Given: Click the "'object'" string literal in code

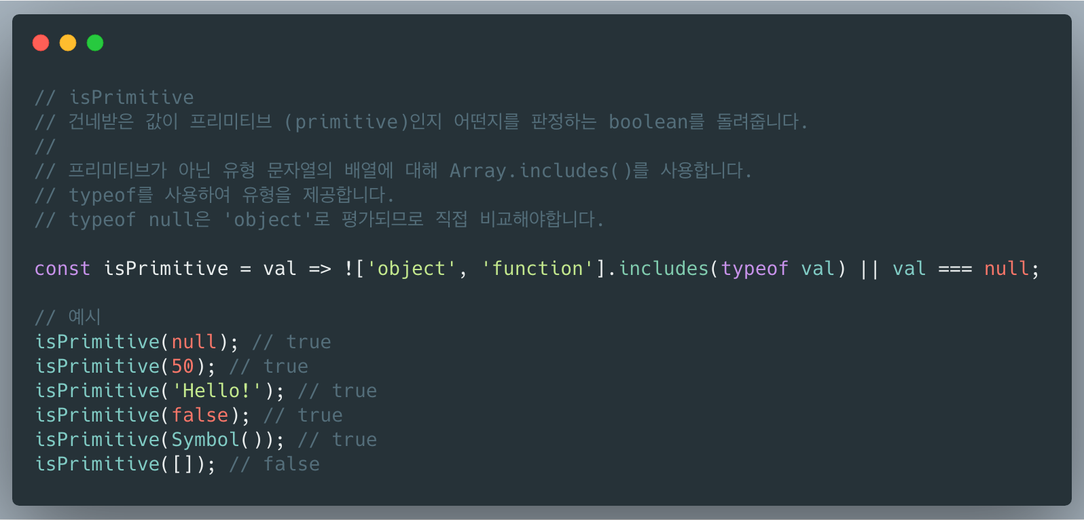Looking at the screenshot, I should 411,269.
